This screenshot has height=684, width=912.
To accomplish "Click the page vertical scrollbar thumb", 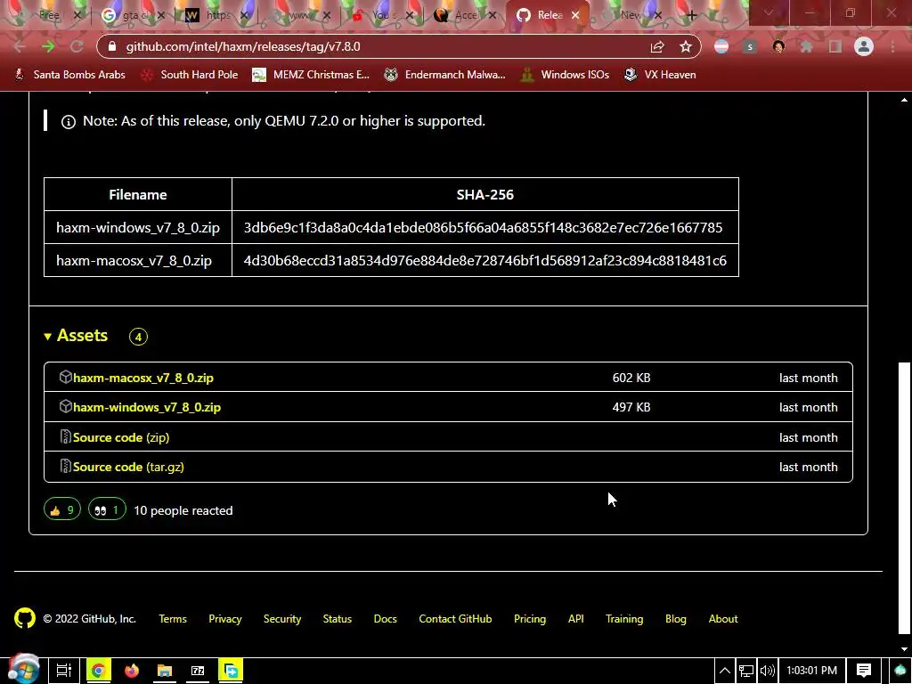I will (x=904, y=497).
